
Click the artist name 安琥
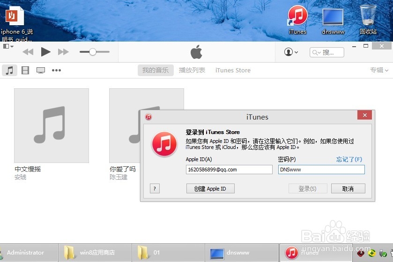(20, 177)
